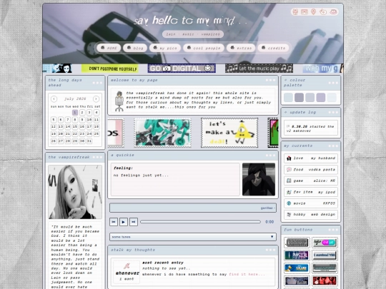The height and width of the screenshot is (289, 386).
Task: Click the gorillaz track title bar
Action: 193,208
